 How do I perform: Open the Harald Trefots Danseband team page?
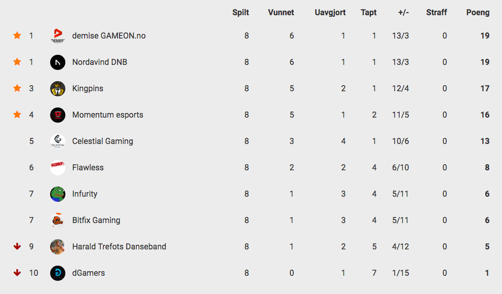pyautogui.click(x=119, y=247)
